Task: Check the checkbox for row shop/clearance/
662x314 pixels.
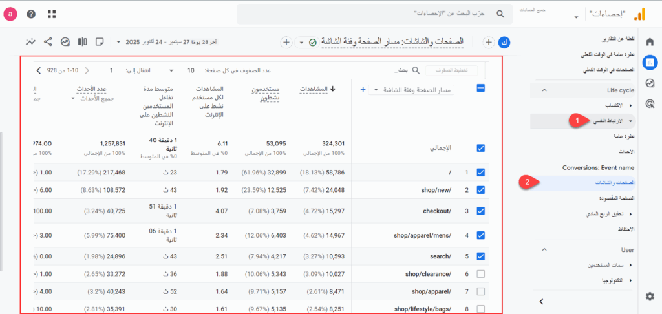Action: (480, 274)
